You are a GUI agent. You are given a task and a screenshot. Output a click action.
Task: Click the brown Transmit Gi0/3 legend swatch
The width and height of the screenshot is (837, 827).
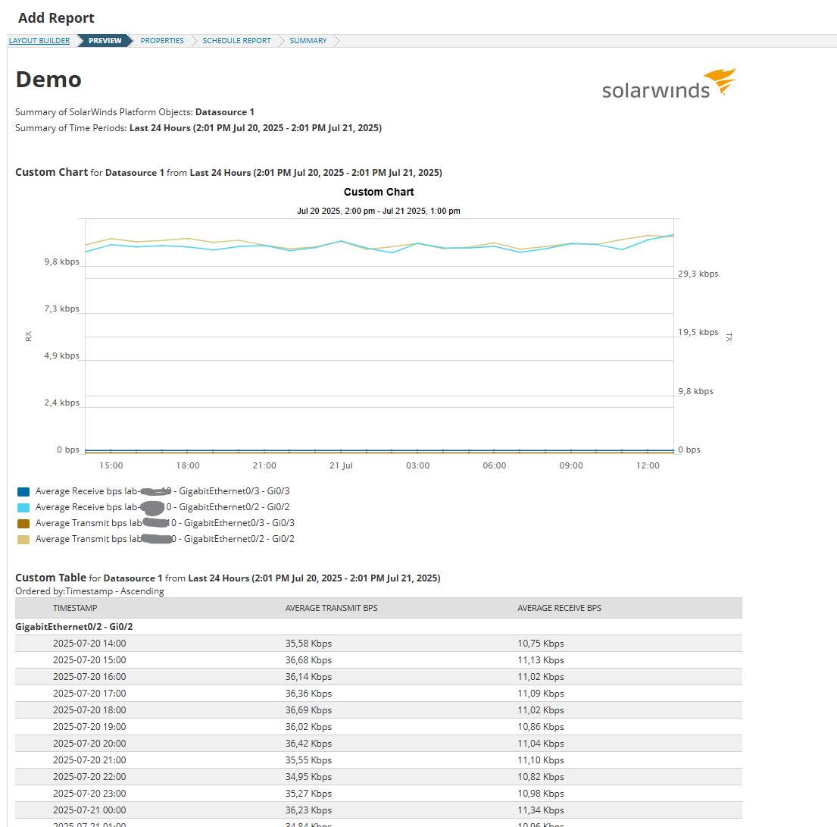tap(23, 524)
